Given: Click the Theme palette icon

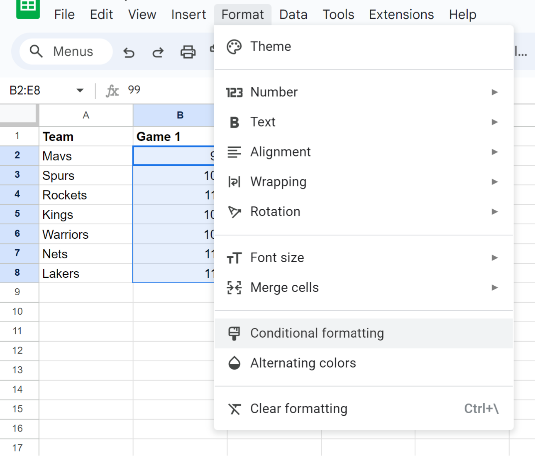Looking at the screenshot, I should [234, 47].
